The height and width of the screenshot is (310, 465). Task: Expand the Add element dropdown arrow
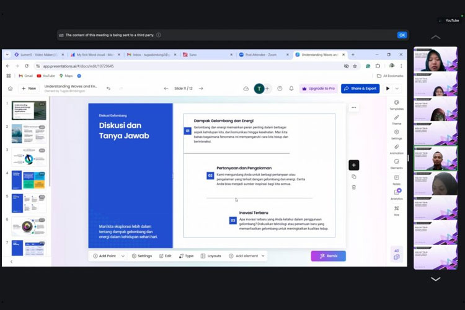pyautogui.click(x=263, y=256)
